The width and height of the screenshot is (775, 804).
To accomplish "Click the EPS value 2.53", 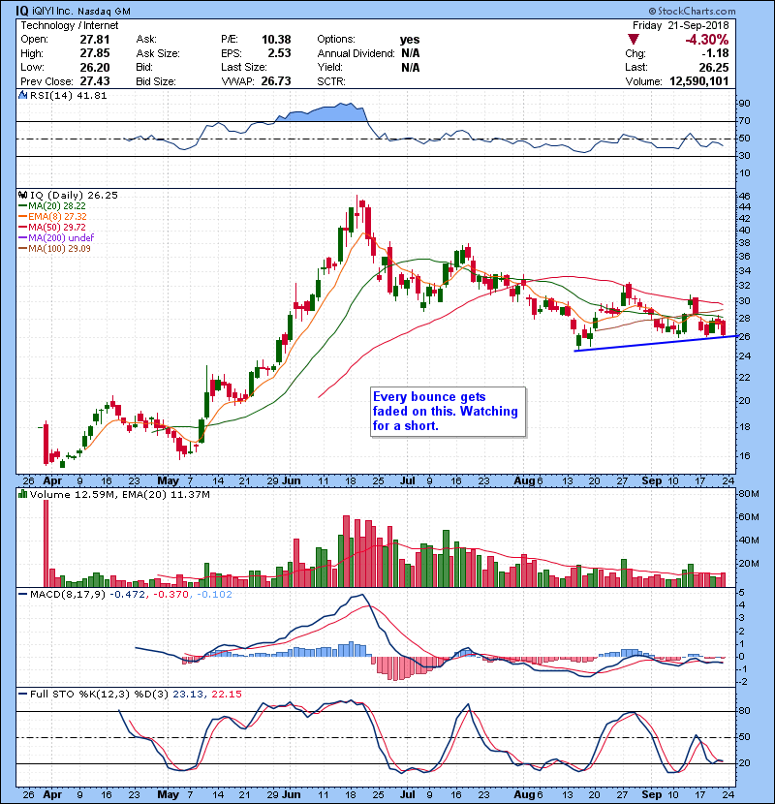I will tap(280, 53).
